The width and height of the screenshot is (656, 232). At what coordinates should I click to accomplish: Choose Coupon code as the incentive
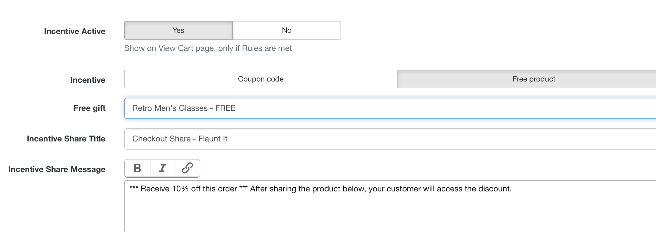click(x=261, y=79)
